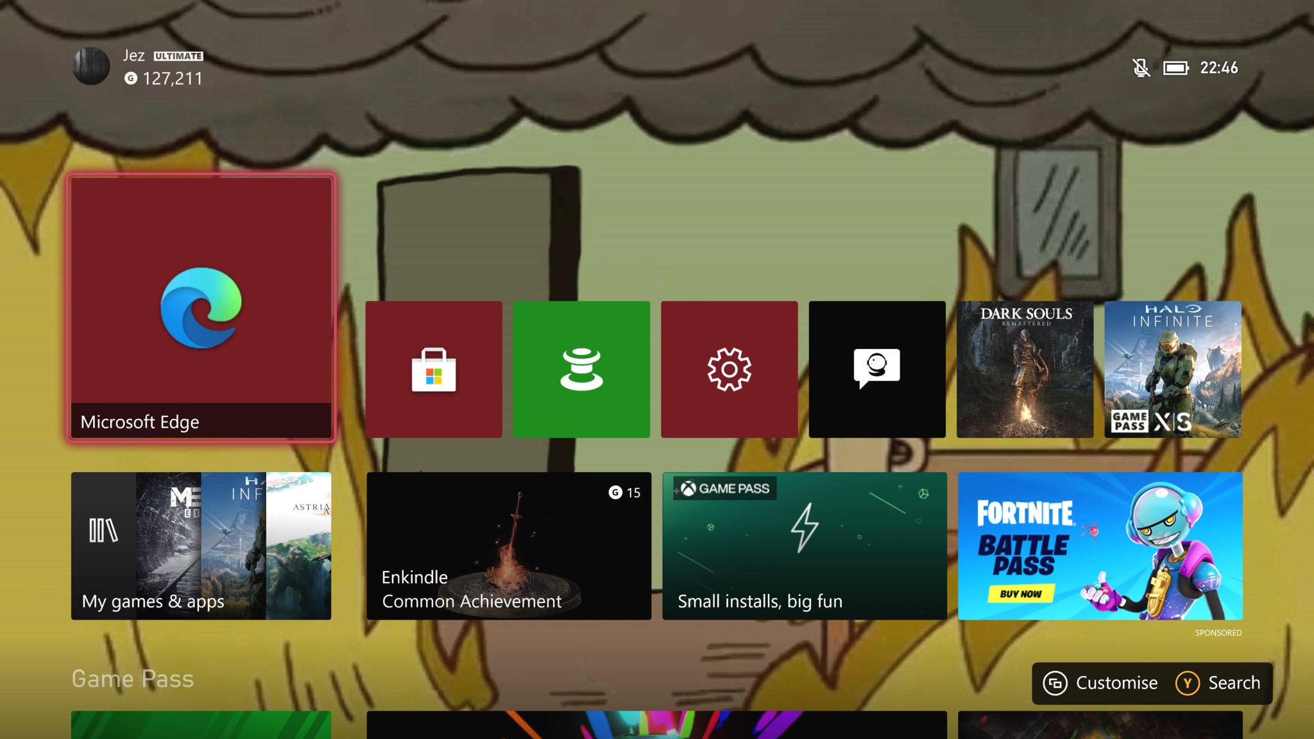Open Xbox messaging app
1314x739 pixels.
[876, 369]
